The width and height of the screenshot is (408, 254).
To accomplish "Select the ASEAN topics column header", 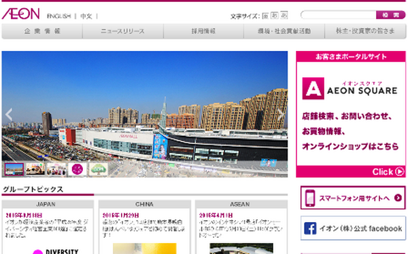I will click(241, 204).
